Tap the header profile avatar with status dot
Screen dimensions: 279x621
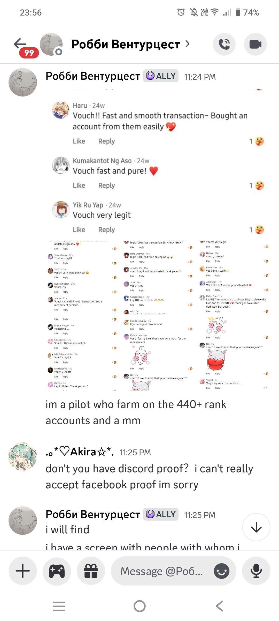(51, 44)
